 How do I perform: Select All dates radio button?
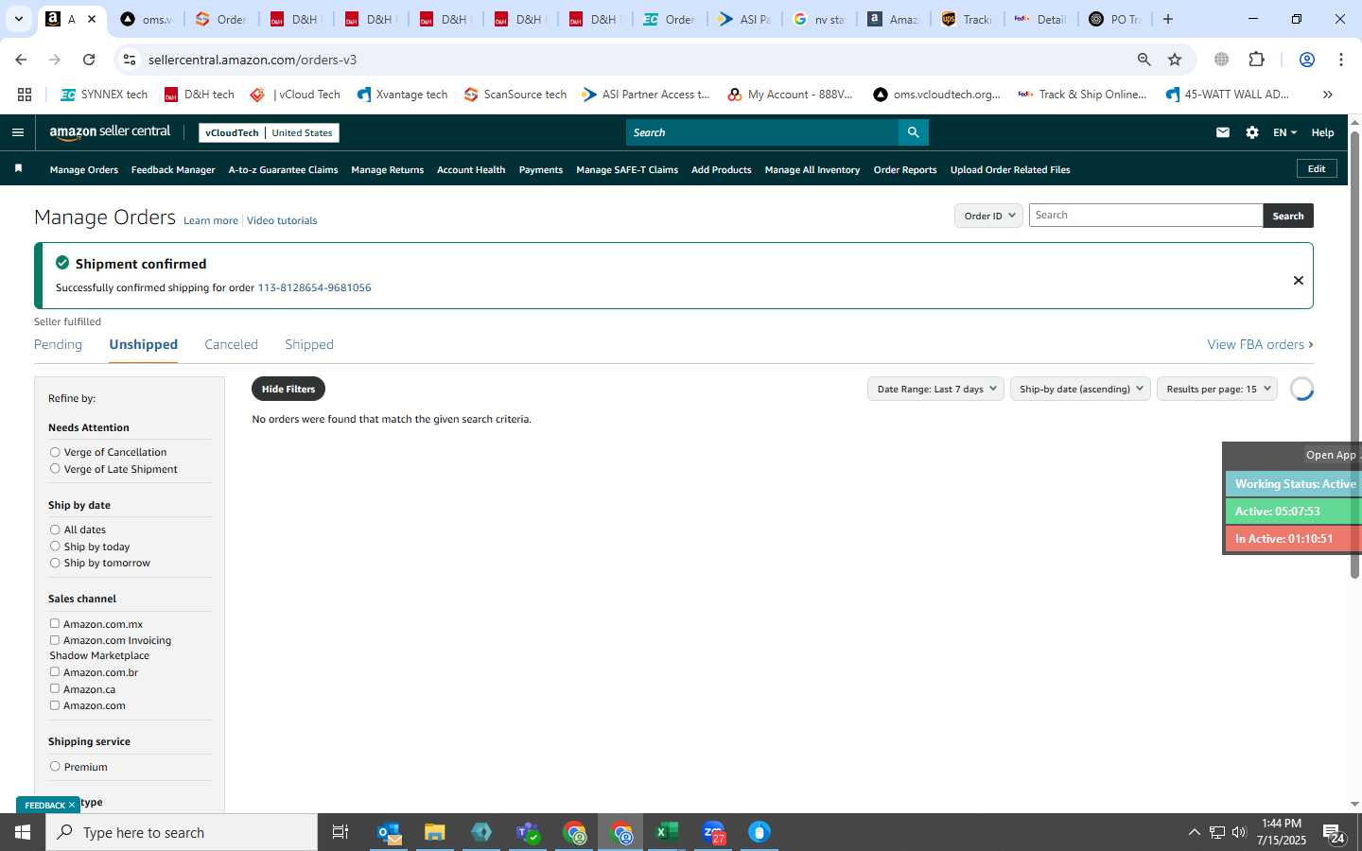tap(55, 530)
